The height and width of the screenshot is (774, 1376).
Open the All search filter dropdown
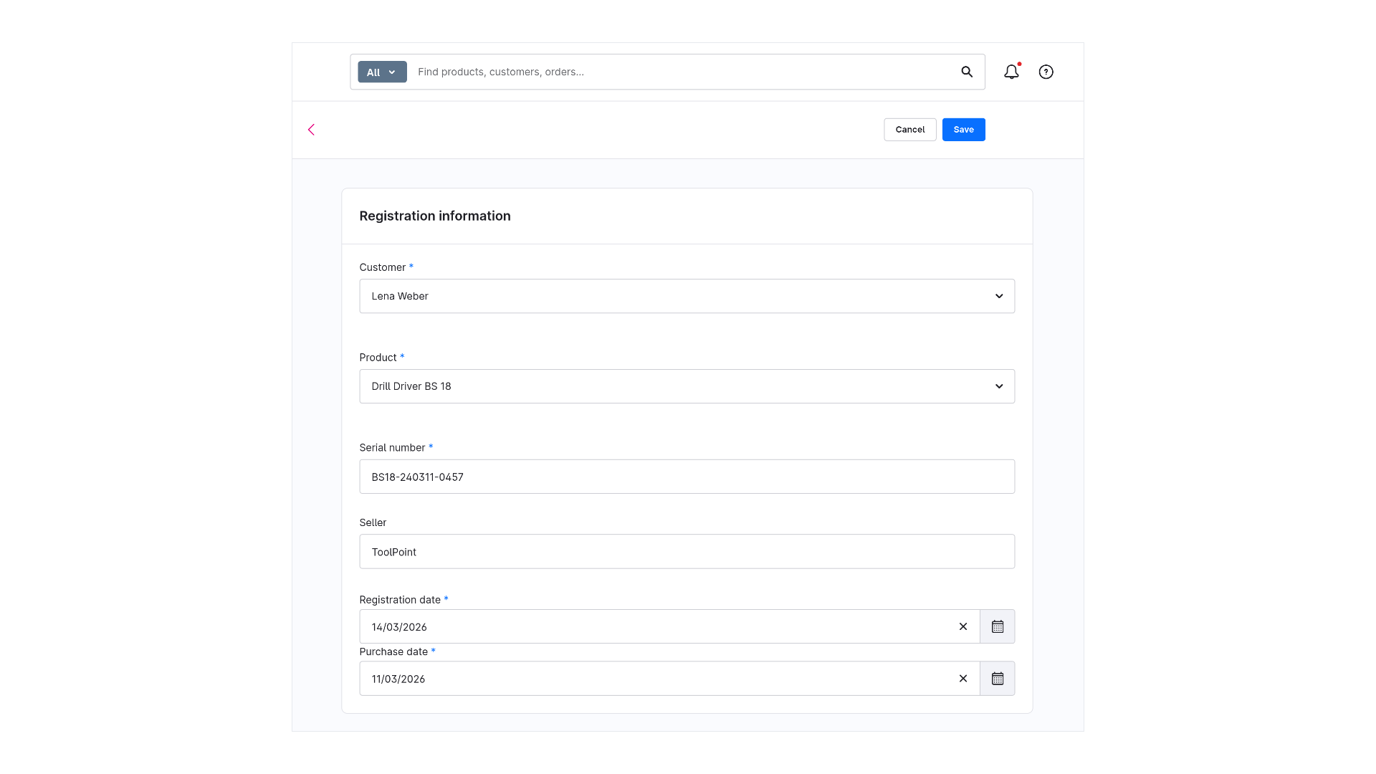click(382, 72)
